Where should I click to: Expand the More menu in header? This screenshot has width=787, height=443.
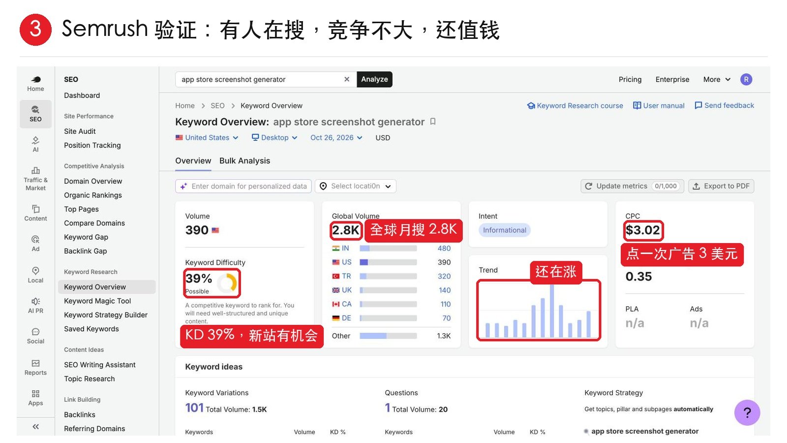[x=717, y=79]
